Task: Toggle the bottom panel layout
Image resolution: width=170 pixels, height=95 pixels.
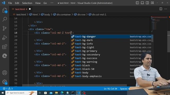Action: [x=142, y=3]
